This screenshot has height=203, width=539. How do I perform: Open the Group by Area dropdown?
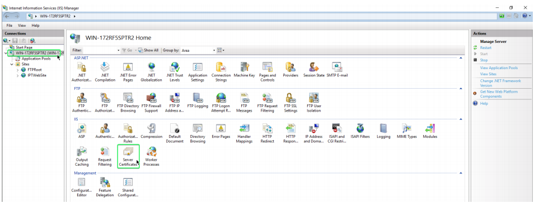(x=198, y=50)
